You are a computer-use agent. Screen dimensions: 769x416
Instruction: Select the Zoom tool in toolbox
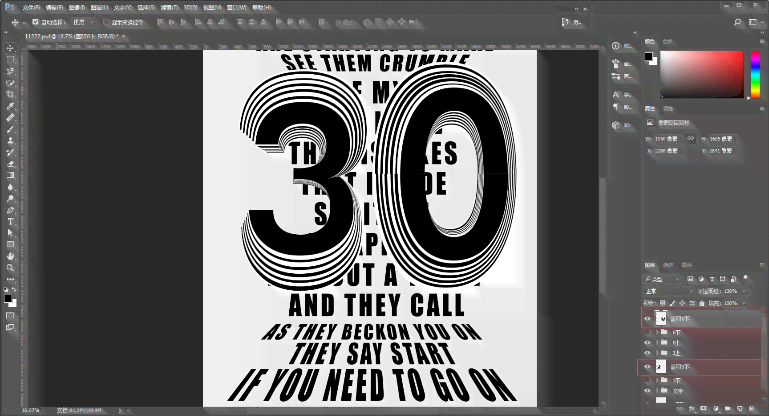pyautogui.click(x=10, y=268)
